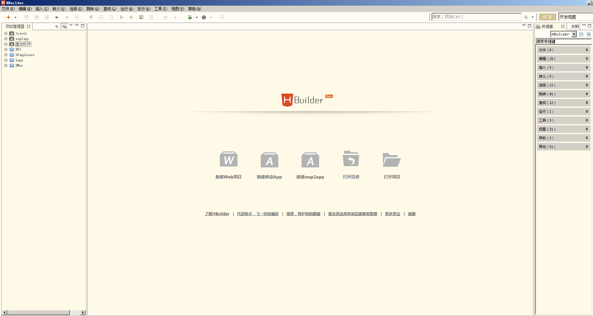Expand the H5+ folder node
Viewport: 593px width, 316px height.
[6, 49]
